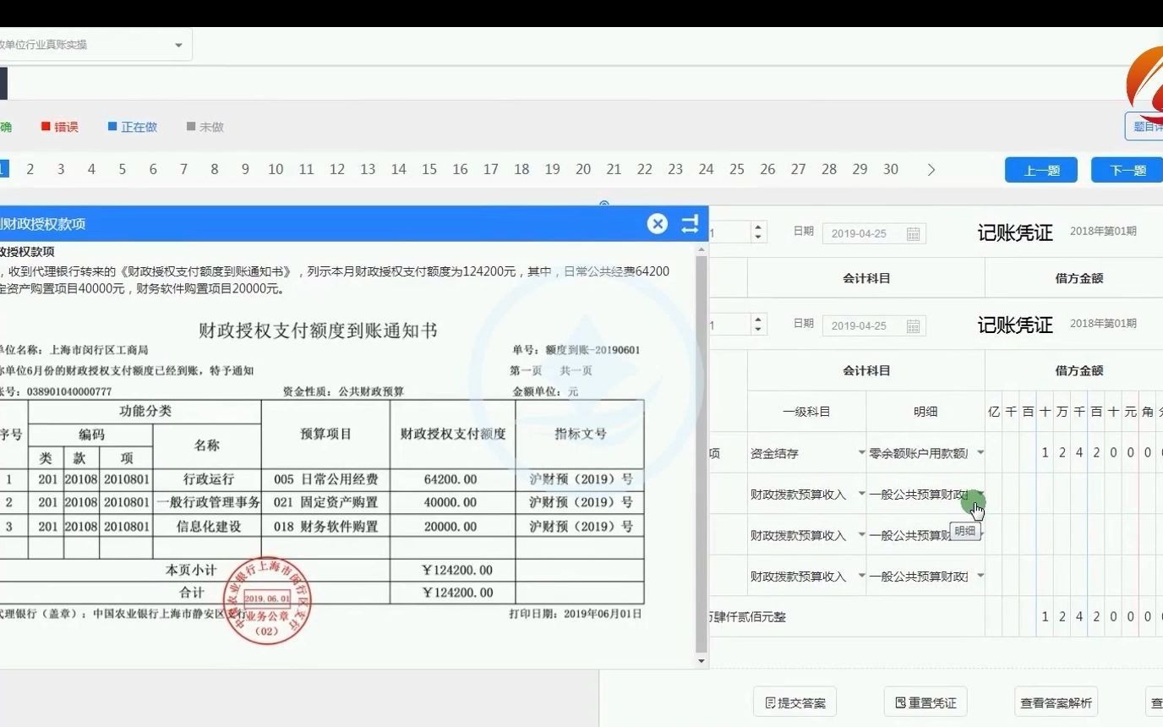Click the 一般行政管理事务 name cell
This screenshot has height=727, width=1163.
click(207, 502)
